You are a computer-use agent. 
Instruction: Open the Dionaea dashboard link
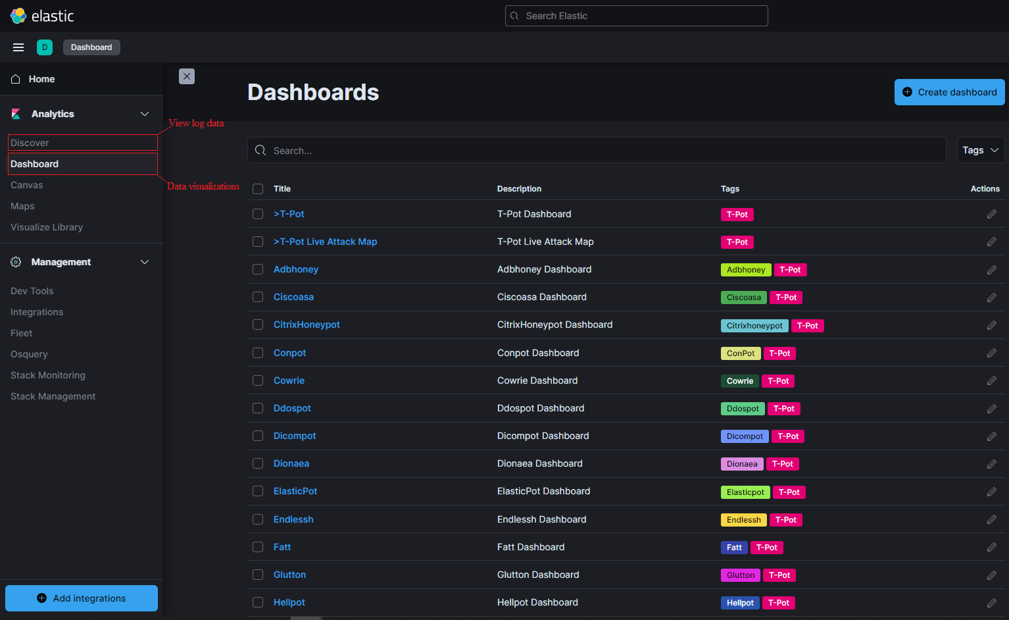291,463
